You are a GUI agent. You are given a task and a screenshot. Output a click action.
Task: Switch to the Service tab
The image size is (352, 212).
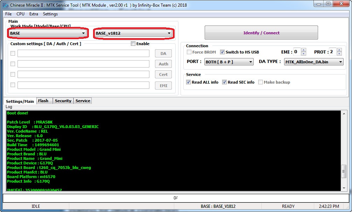point(83,101)
